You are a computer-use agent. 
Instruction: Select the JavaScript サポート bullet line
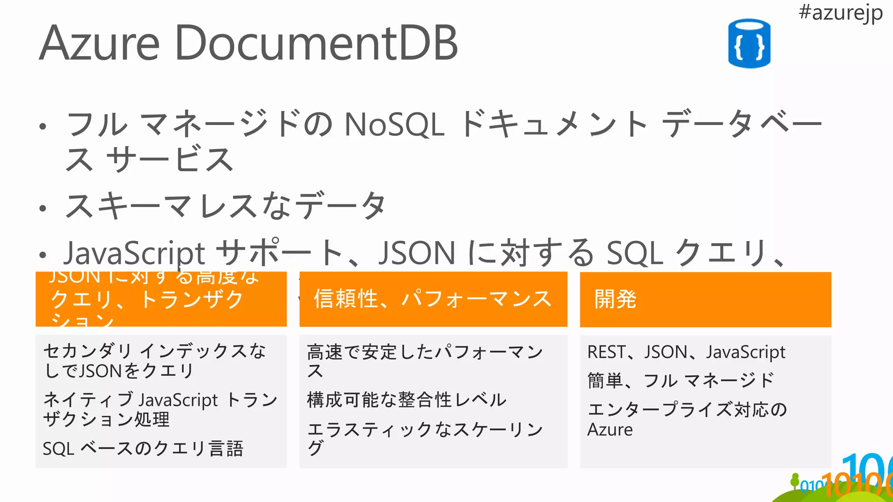[425, 252]
